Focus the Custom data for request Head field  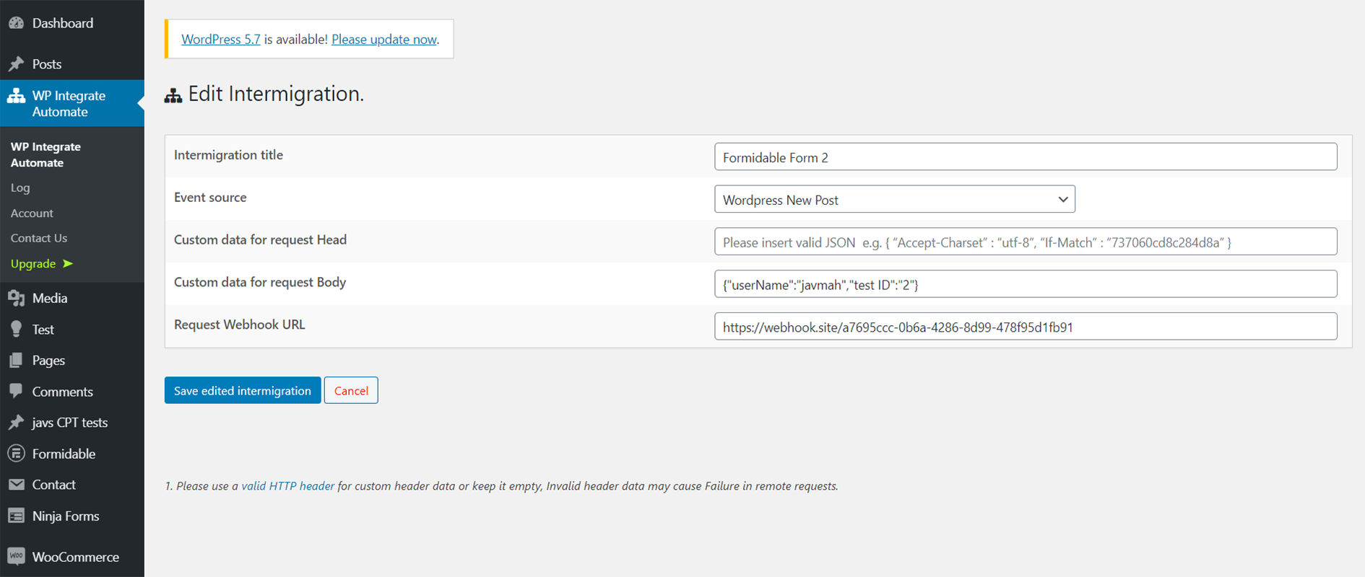(x=1026, y=242)
